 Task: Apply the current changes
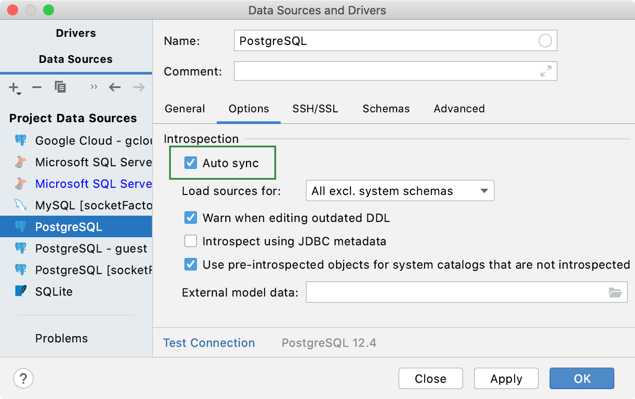point(506,378)
